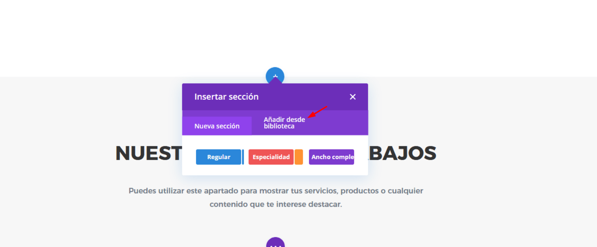Close the Insertar sección popup
The width and height of the screenshot is (597, 247).
(x=353, y=97)
